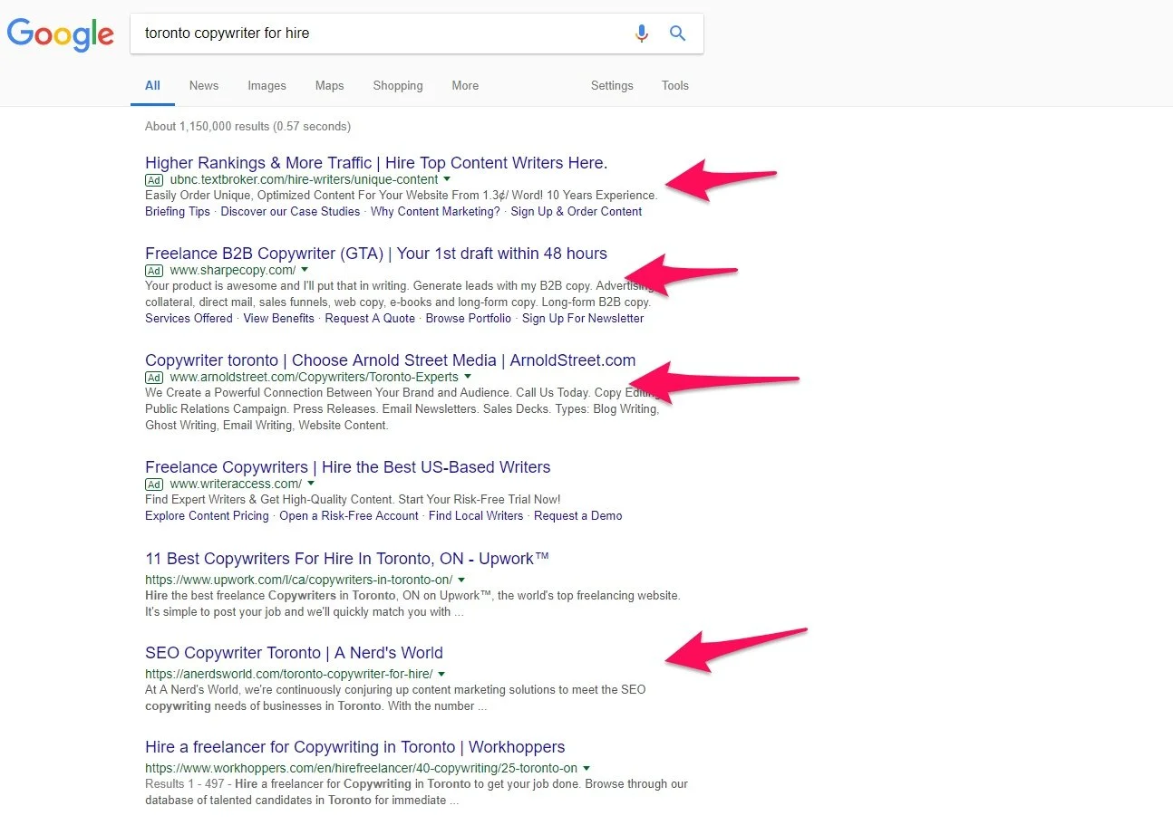This screenshot has height=825, width=1173.
Task: Open the Briefing Tips sitelink
Action: tap(178, 211)
